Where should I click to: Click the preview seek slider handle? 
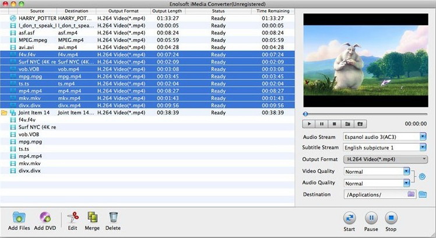tap(305, 114)
